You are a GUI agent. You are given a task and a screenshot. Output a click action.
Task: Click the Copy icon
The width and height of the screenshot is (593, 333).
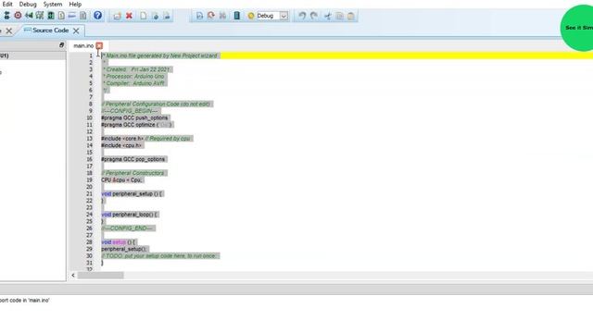339,16
